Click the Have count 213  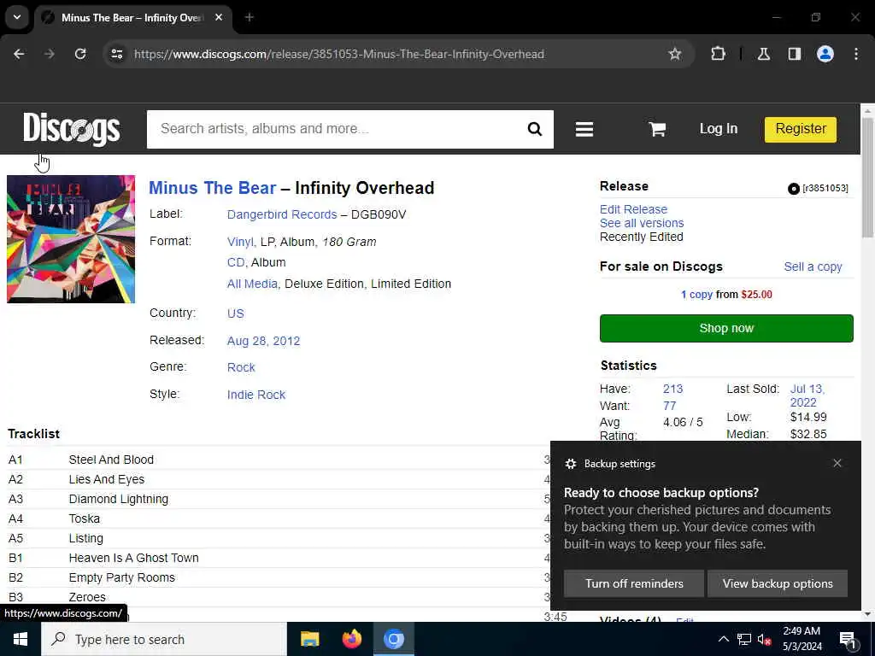click(672, 389)
